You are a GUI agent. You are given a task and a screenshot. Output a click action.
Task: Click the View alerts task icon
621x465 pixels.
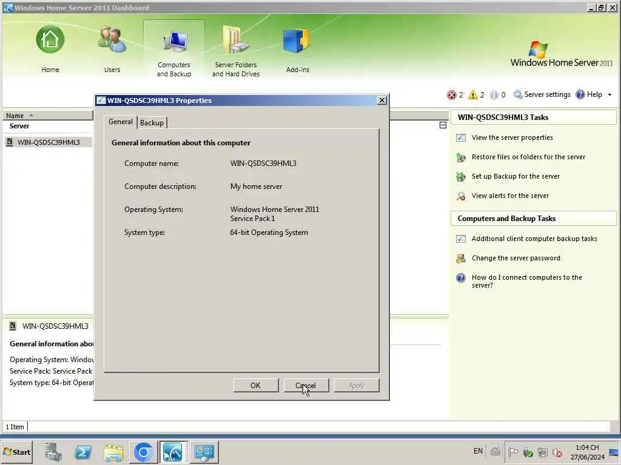pos(461,196)
